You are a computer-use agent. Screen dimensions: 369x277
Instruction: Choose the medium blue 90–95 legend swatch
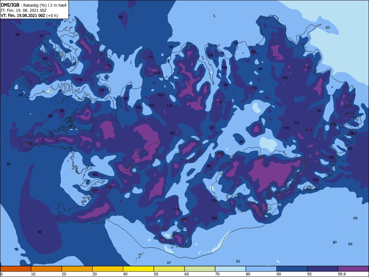pyautogui.click(x=292, y=269)
